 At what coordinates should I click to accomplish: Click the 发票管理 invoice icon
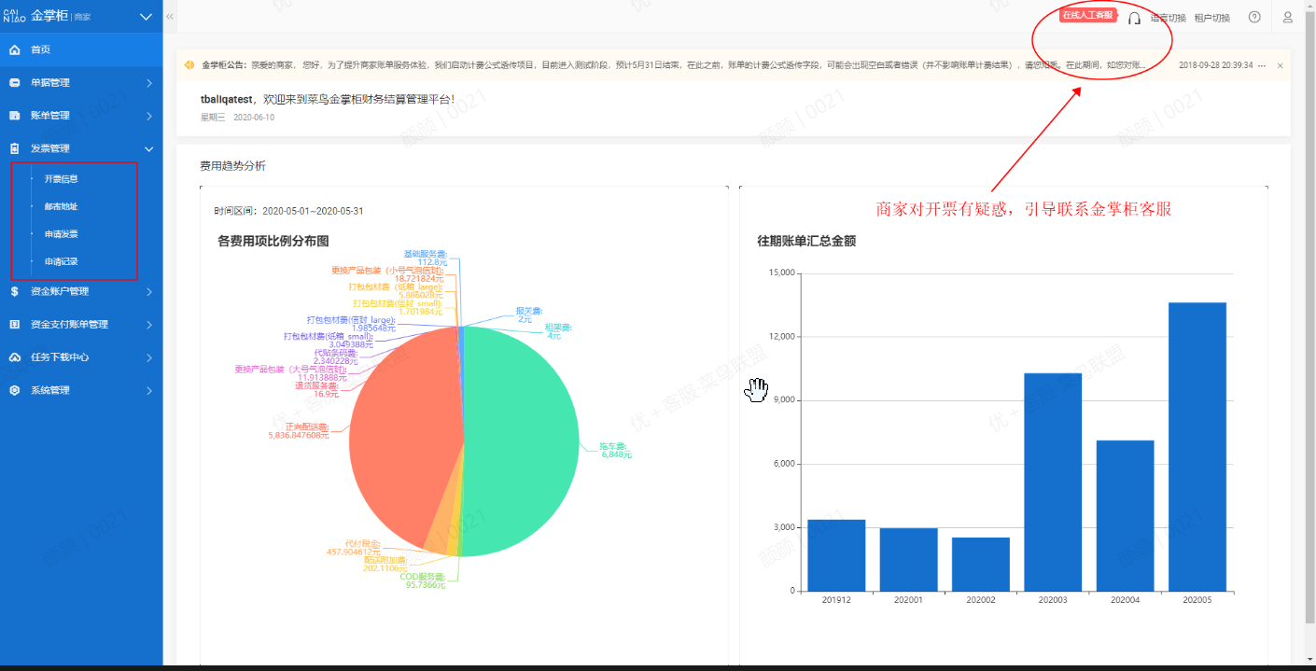point(14,148)
